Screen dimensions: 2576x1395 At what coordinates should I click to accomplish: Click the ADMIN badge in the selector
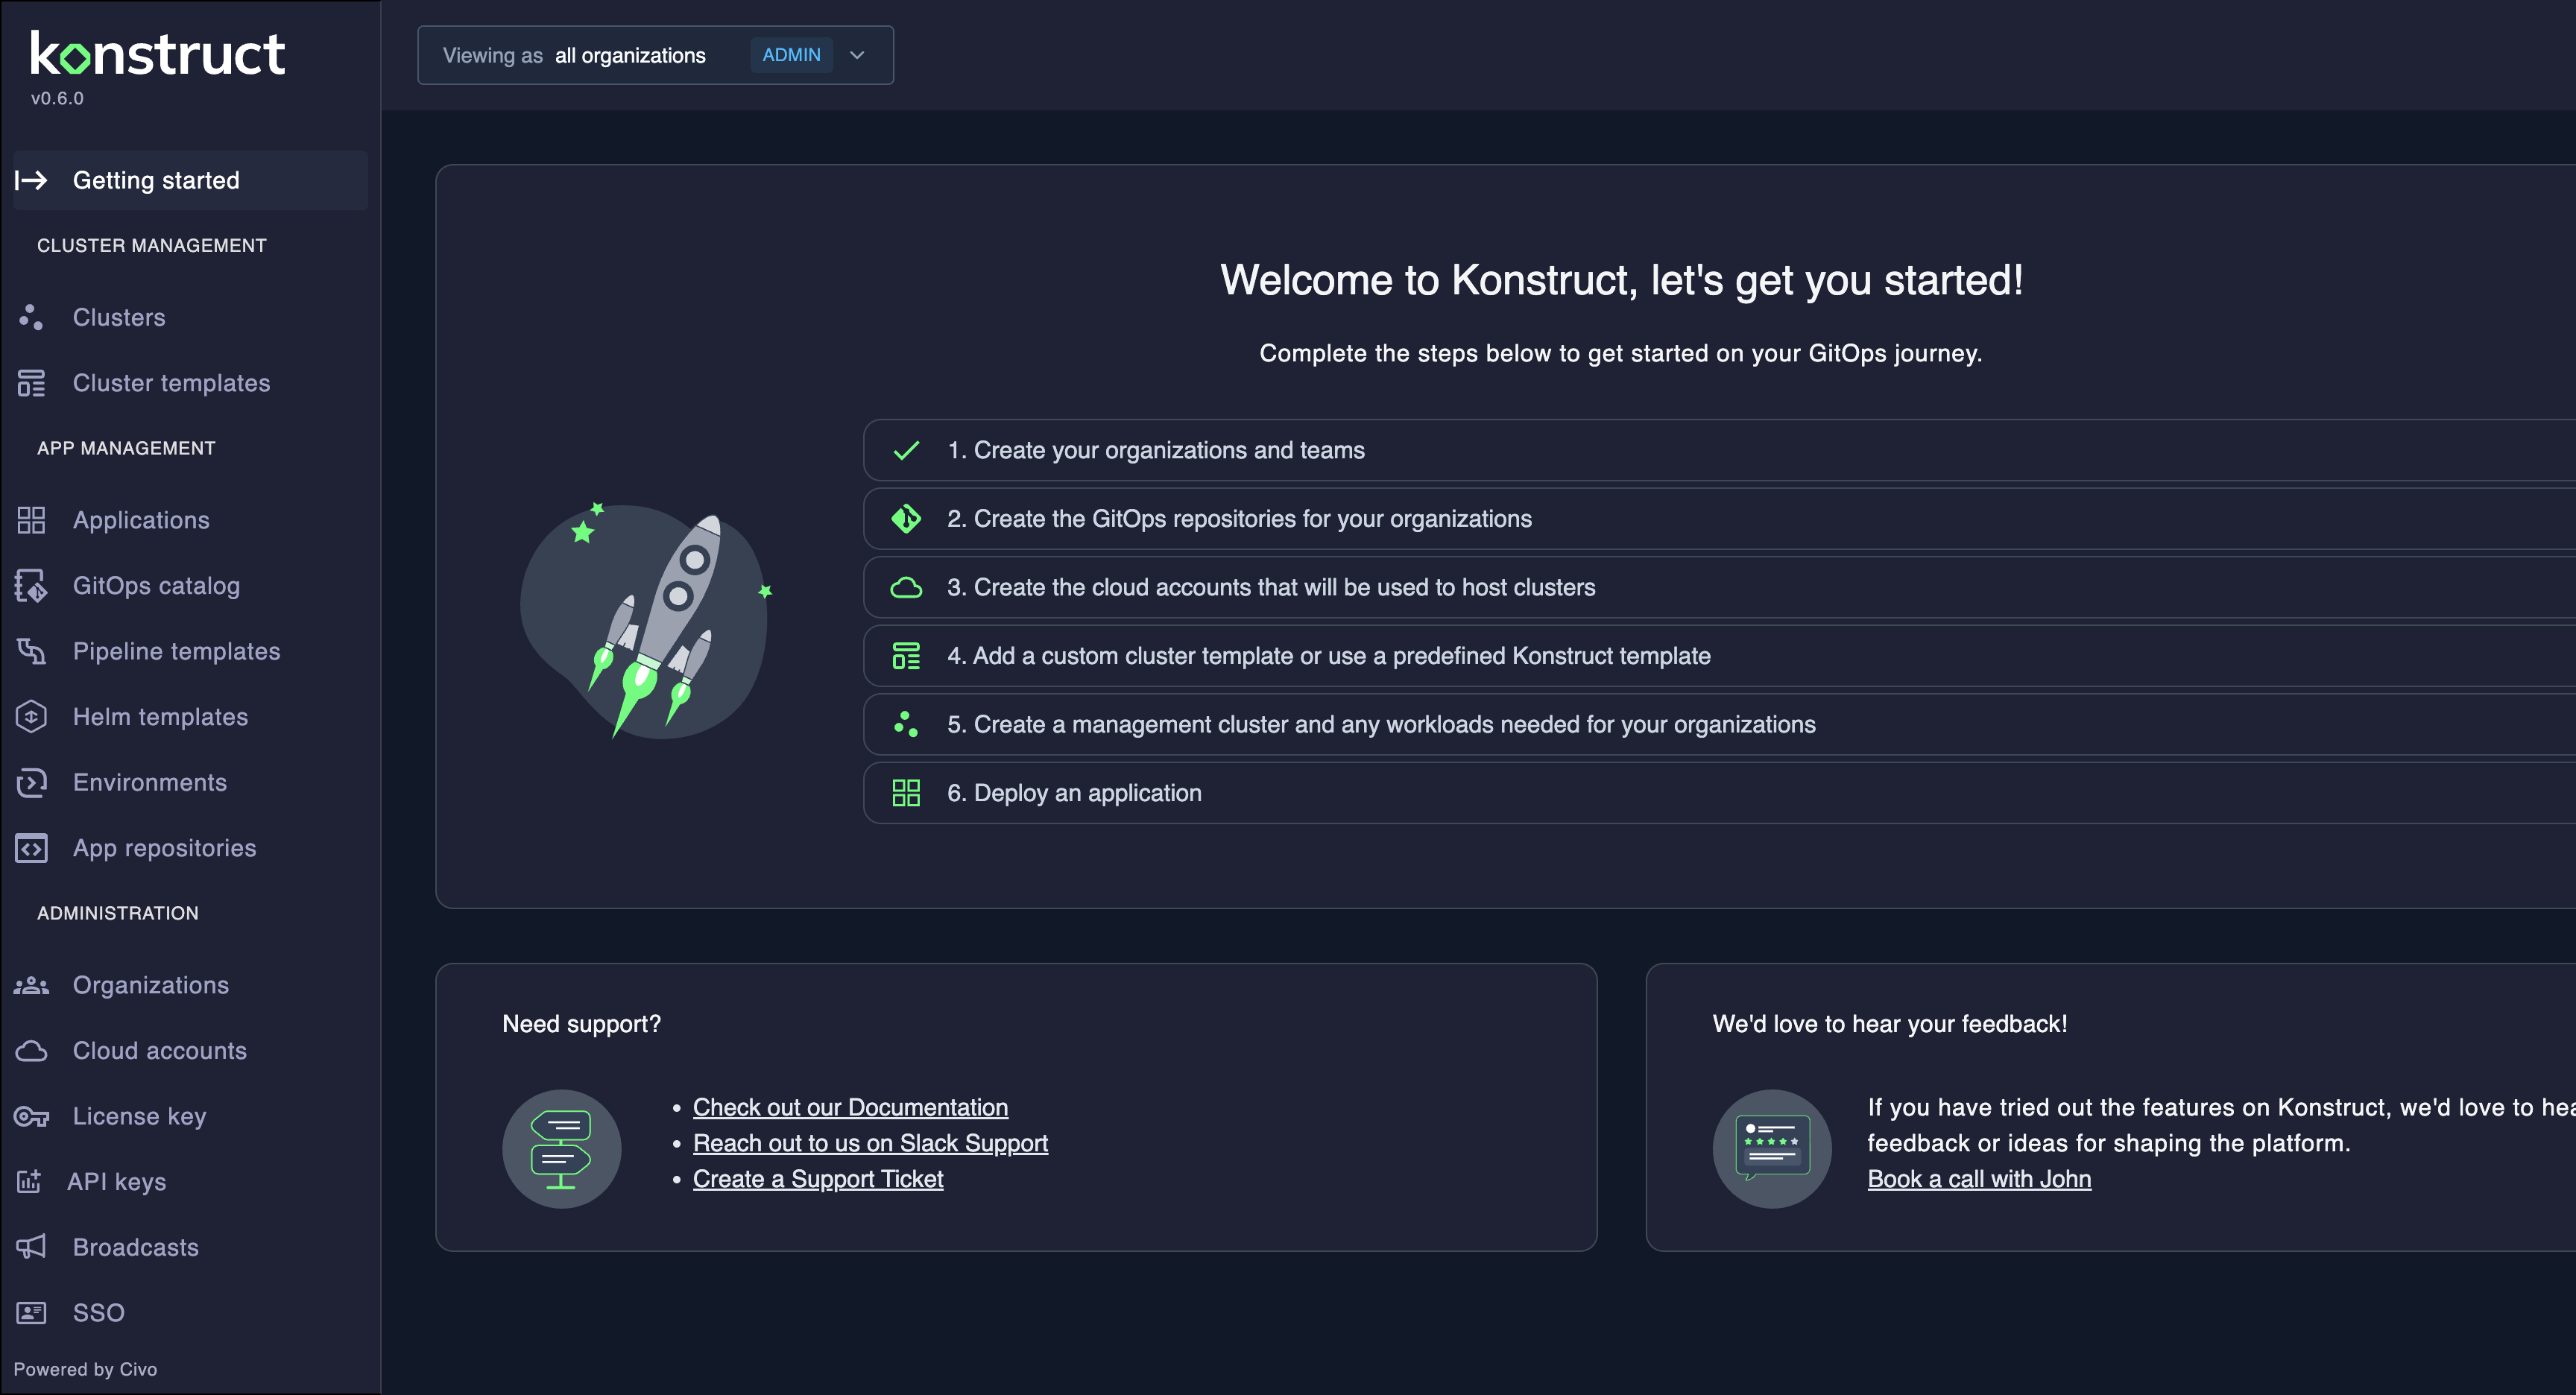791,55
